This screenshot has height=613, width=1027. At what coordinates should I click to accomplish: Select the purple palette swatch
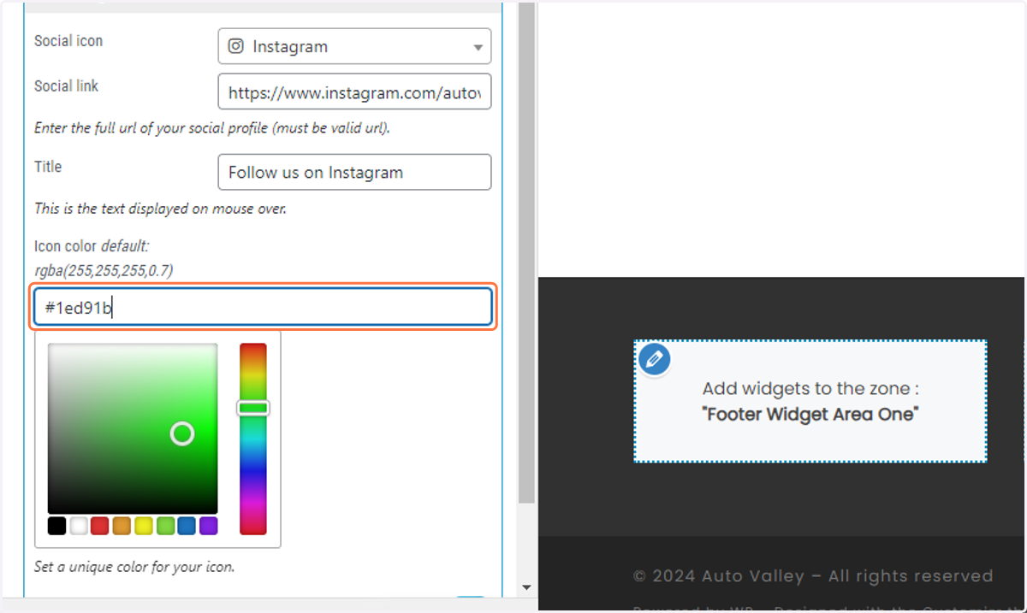208,526
